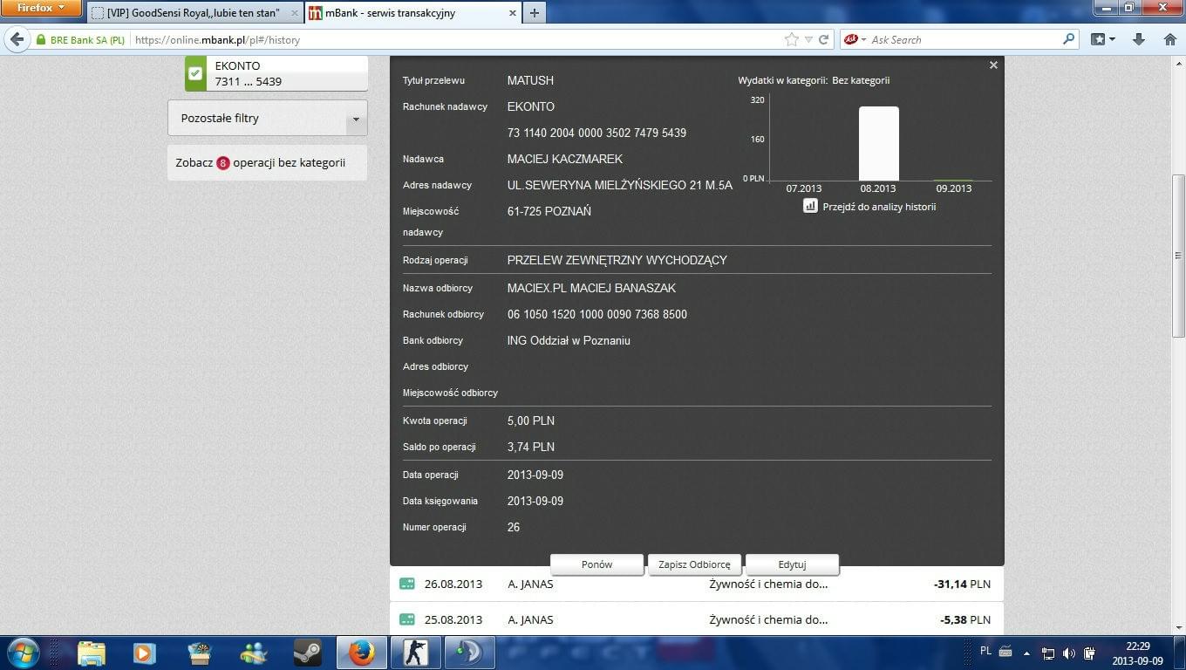Open the taskbar paint palette app
The image size is (1186, 670).
tap(199, 653)
